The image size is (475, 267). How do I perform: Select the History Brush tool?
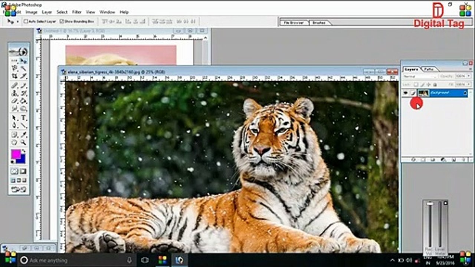23,93
